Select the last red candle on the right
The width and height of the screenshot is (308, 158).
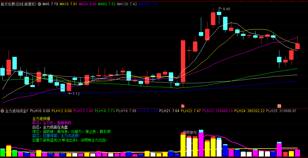[x=298, y=46]
